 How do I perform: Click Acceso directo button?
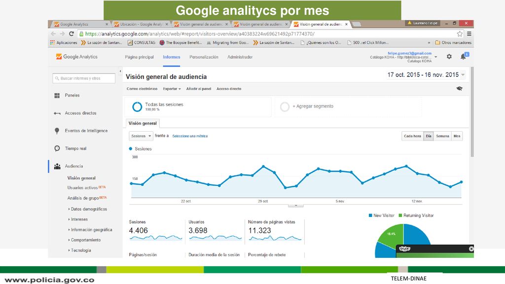229,89
